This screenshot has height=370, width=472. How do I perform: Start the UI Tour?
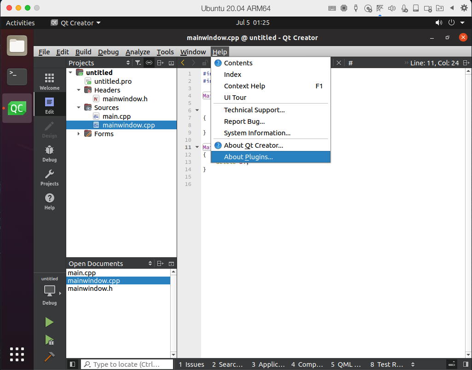click(x=271, y=98)
